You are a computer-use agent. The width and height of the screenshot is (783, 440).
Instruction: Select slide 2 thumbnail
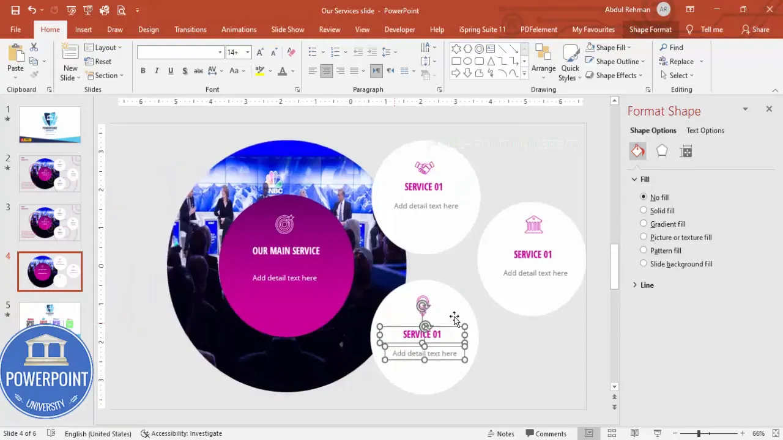50,173
